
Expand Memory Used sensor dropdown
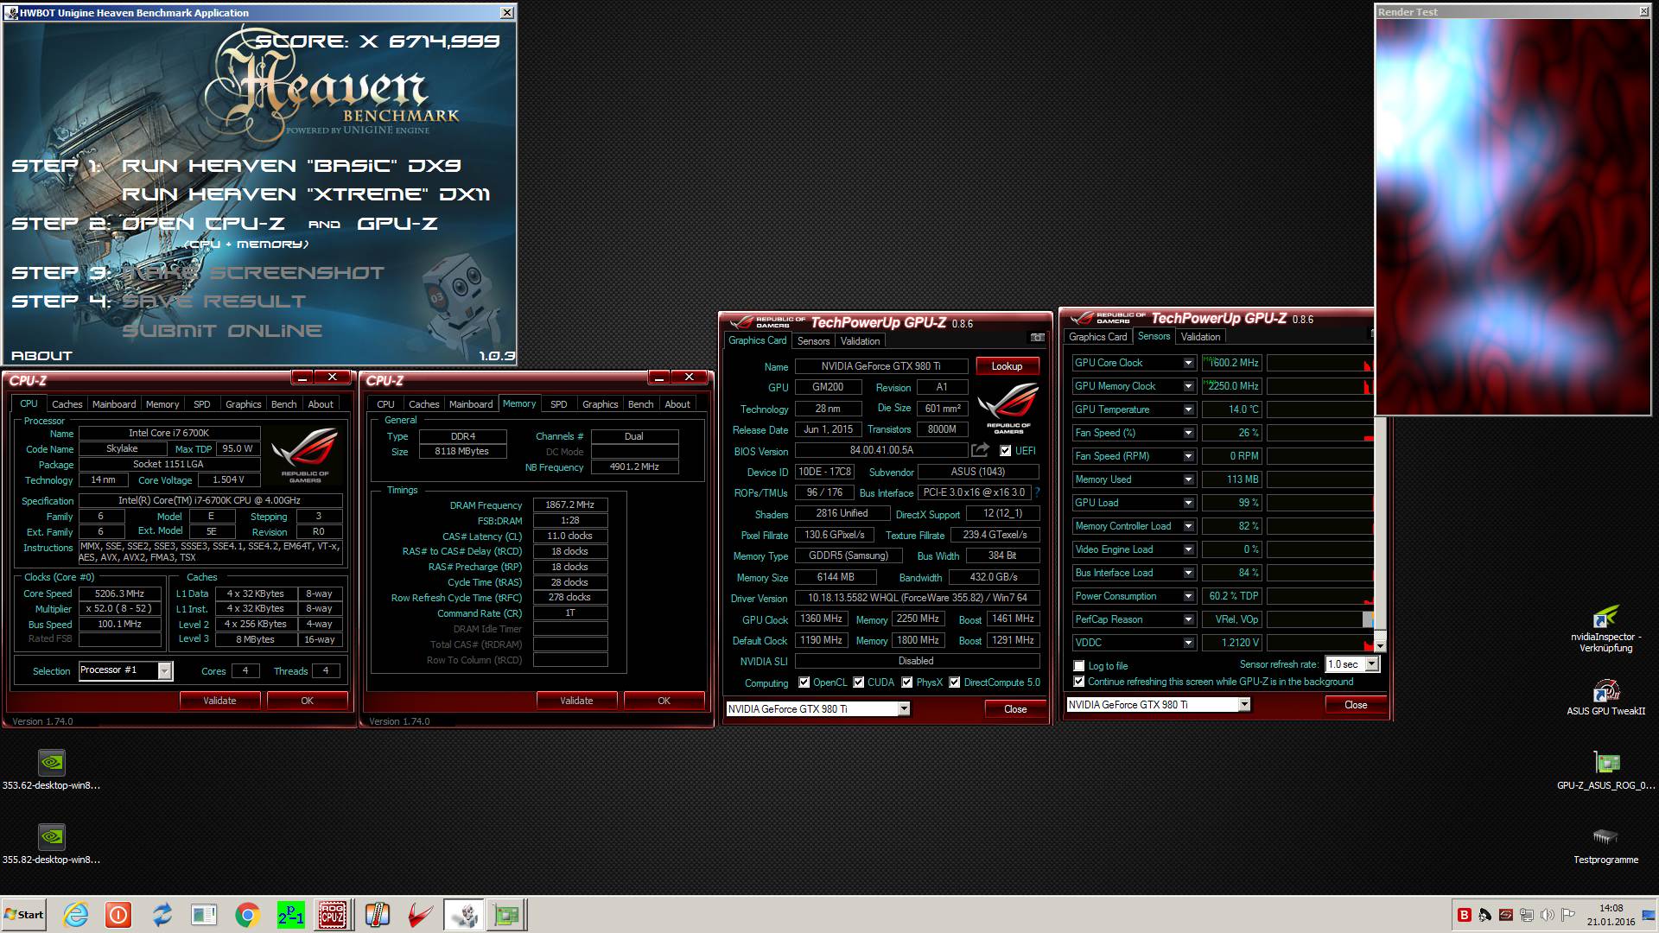pyautogui.click(x=1188, y=479)
